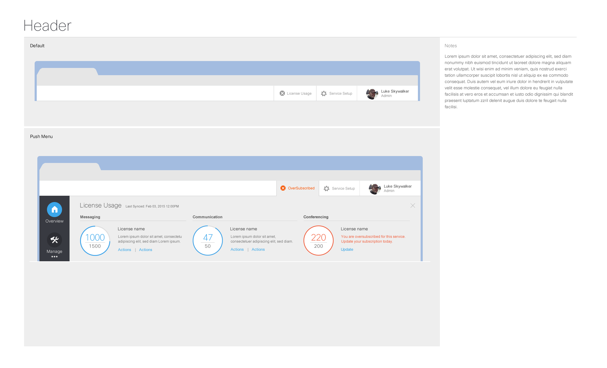
Task: Click the 1000 of 1500 usage circle
Action: pos(95,241)
